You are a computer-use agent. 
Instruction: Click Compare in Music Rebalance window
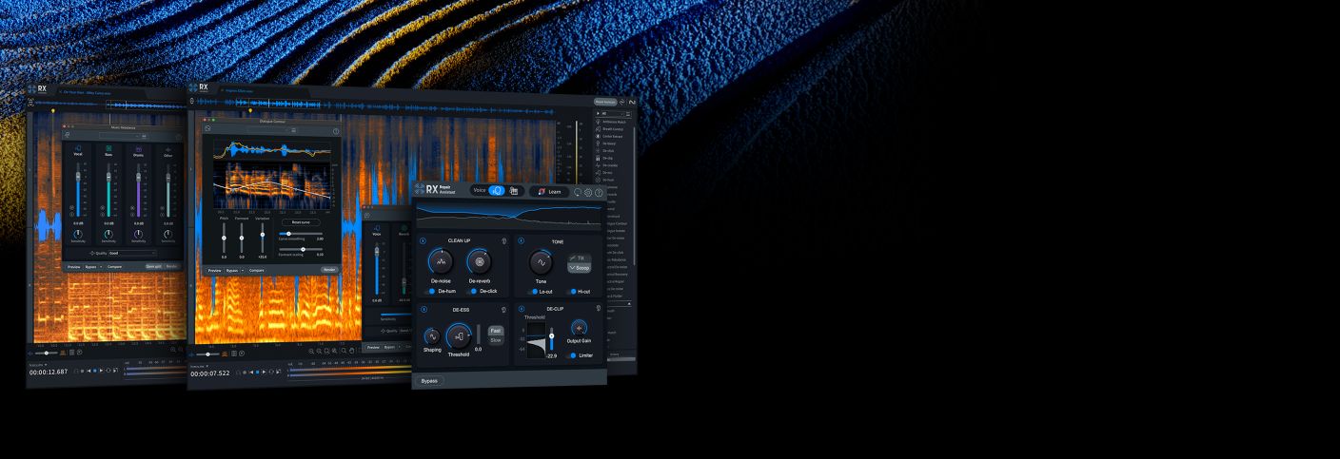(114, 267)
